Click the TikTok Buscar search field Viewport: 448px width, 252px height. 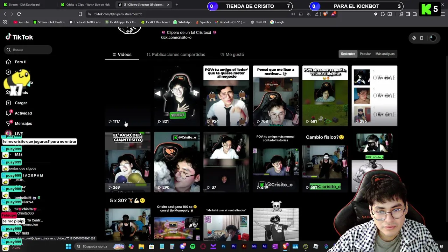(29, 50)
